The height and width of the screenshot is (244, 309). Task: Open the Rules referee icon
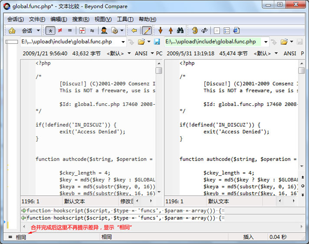point(104,30)
